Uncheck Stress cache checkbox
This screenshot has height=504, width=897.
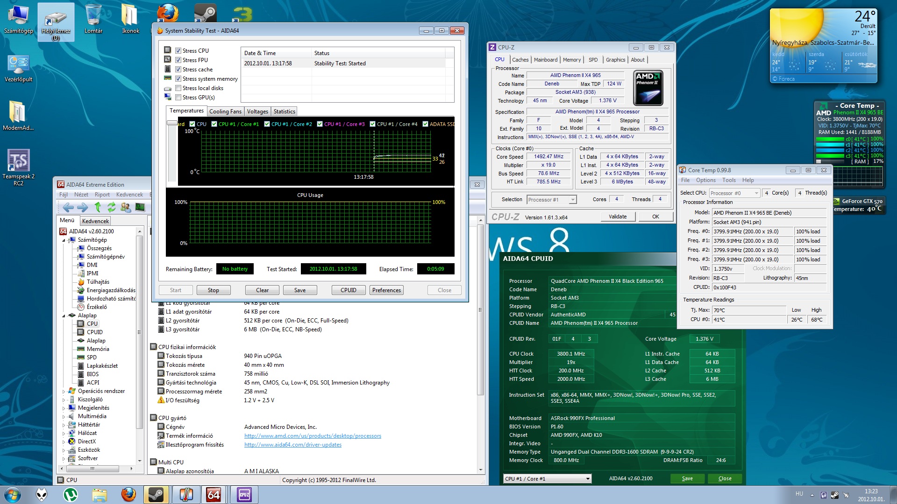click(x=178, y=69)
